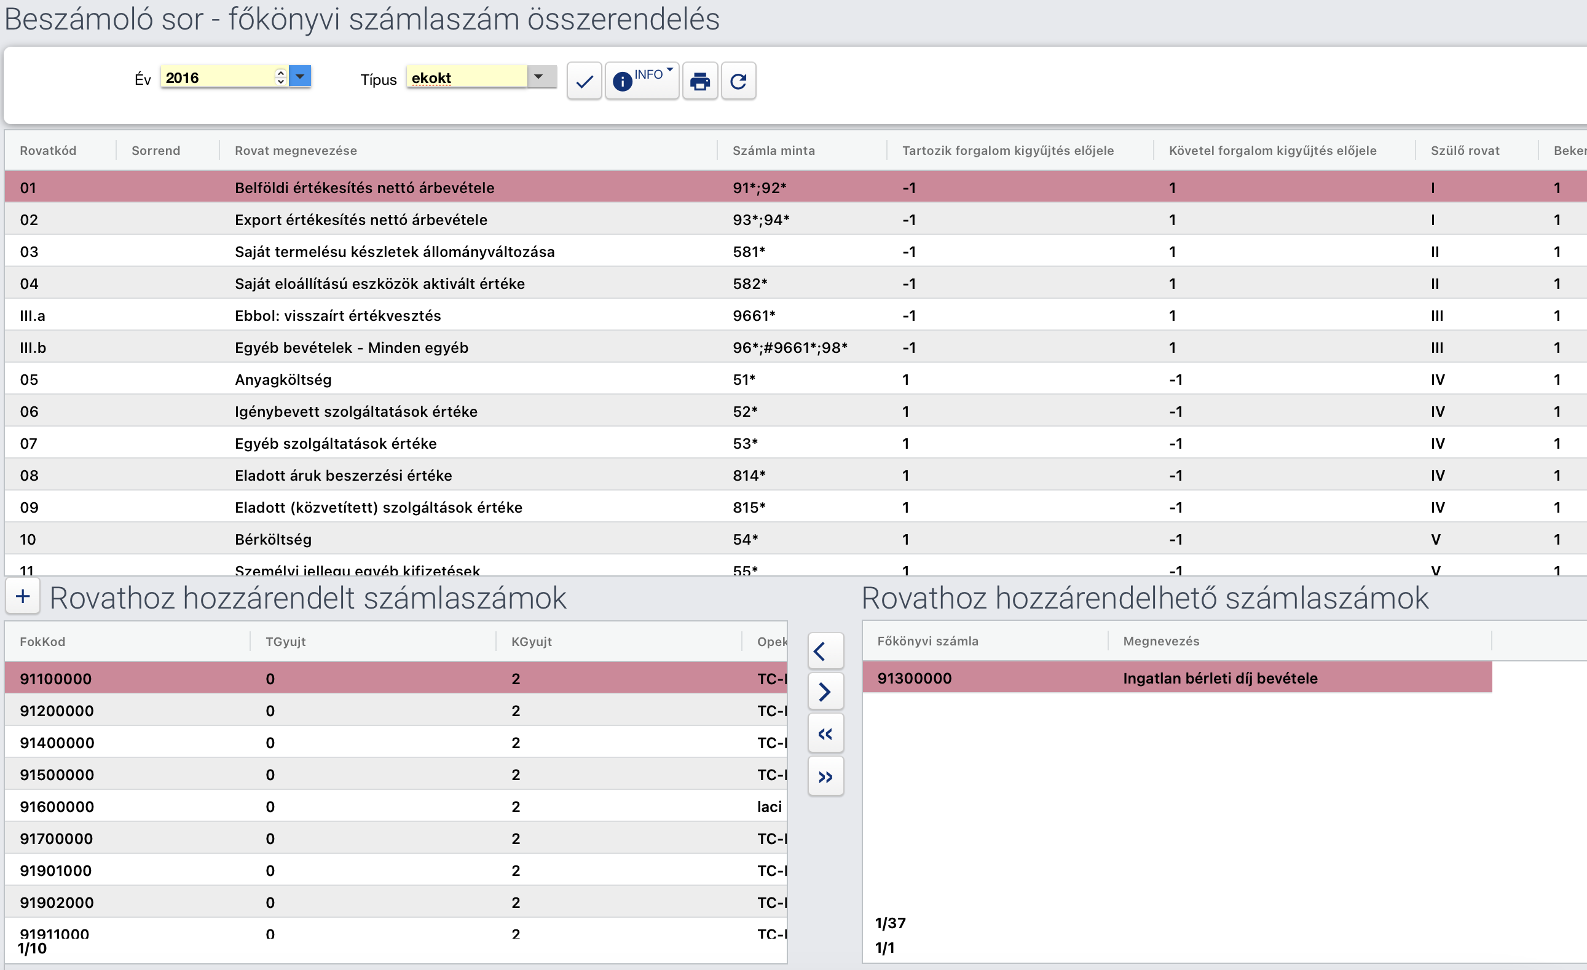Viewport: 1587px width, 970px height.
Task: Select row Egyéb szolgáltatások értéke
Action: coord(795,443)
